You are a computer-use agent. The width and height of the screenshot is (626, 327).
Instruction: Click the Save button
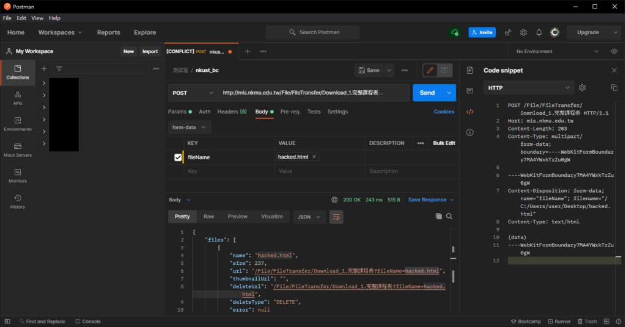369,70
